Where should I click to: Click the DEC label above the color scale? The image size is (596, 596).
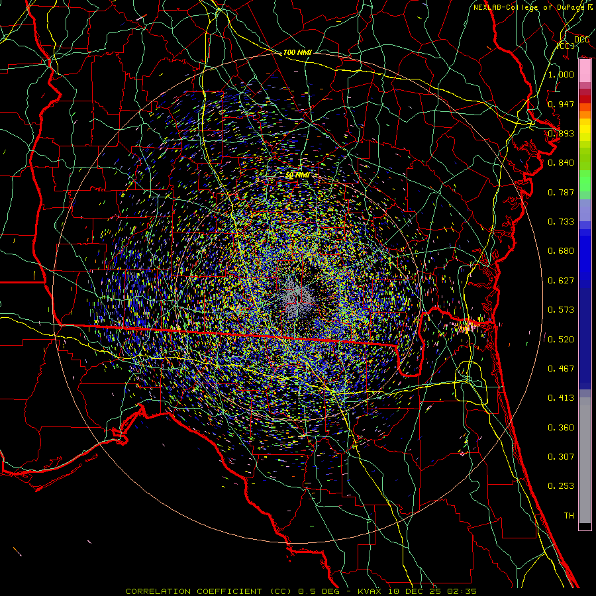pos(581,40)
